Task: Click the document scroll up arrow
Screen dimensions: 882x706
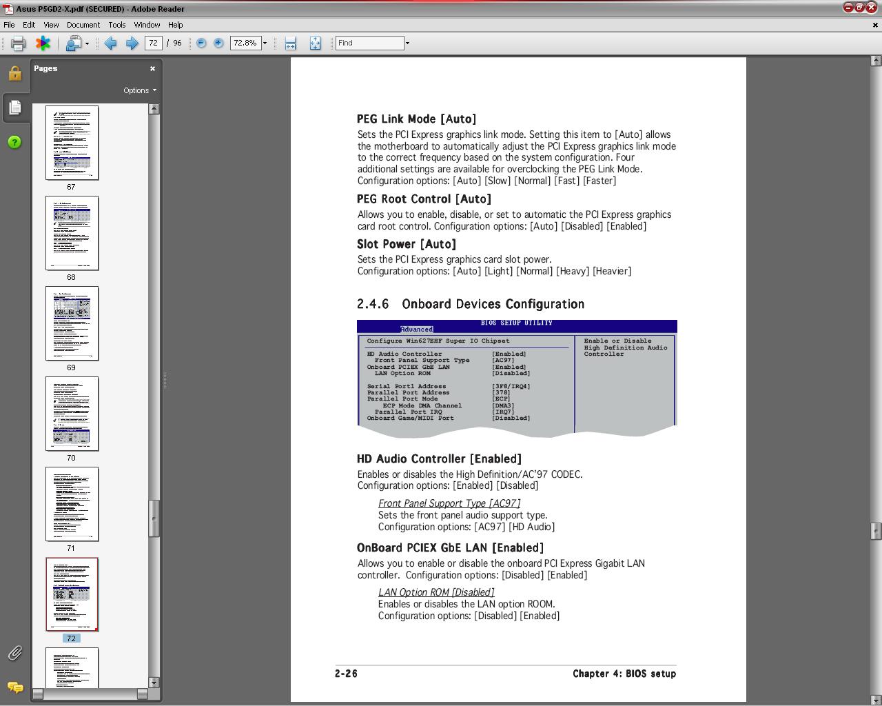Action: click(x=876, y=61)
